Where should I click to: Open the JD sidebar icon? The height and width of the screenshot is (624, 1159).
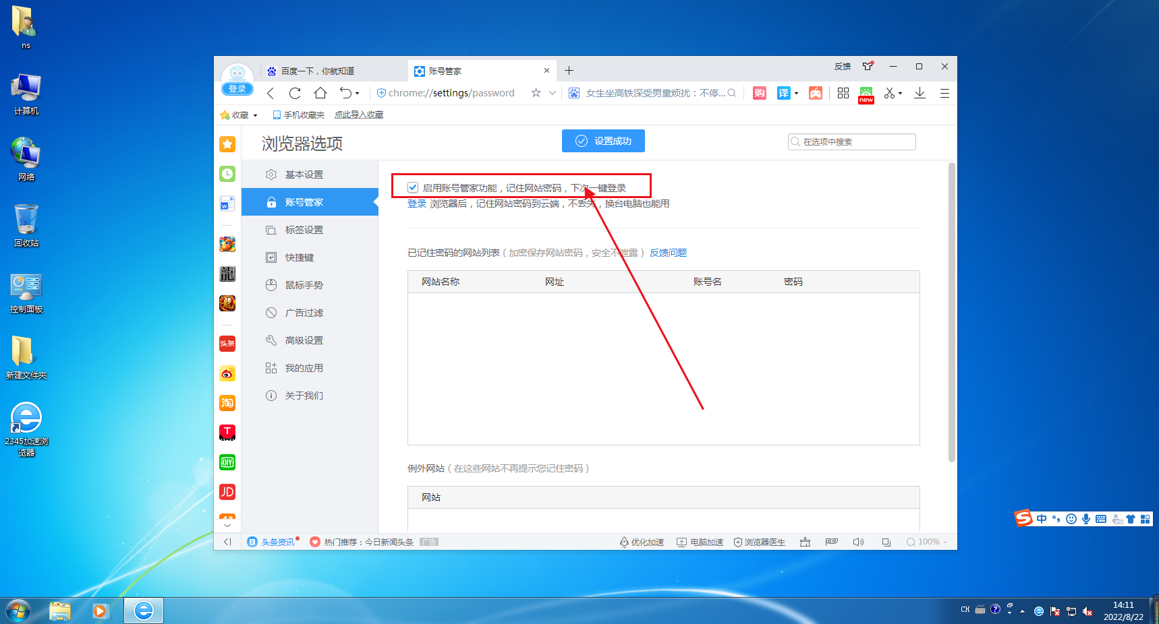pos(227,492)
